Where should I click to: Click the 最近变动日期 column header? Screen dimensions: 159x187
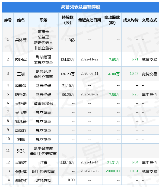point(90,20)
